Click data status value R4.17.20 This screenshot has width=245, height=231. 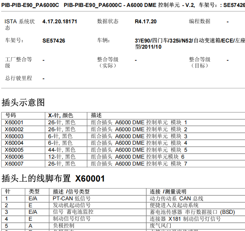[x=146, y=22]
